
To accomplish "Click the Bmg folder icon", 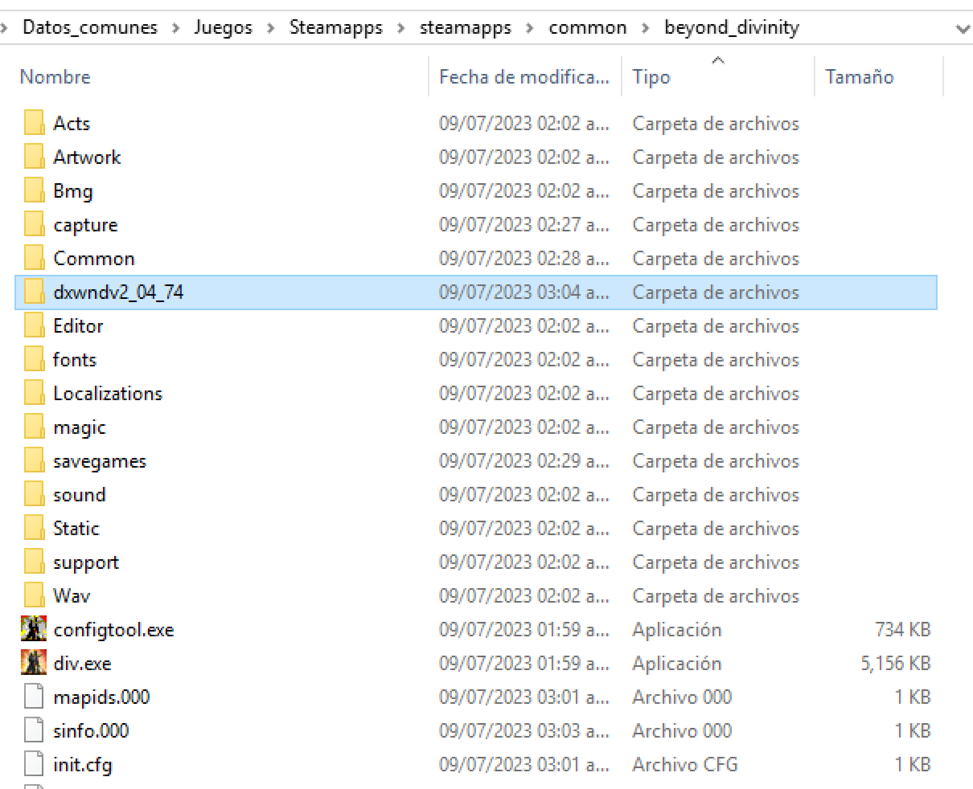I will [34, 190].
